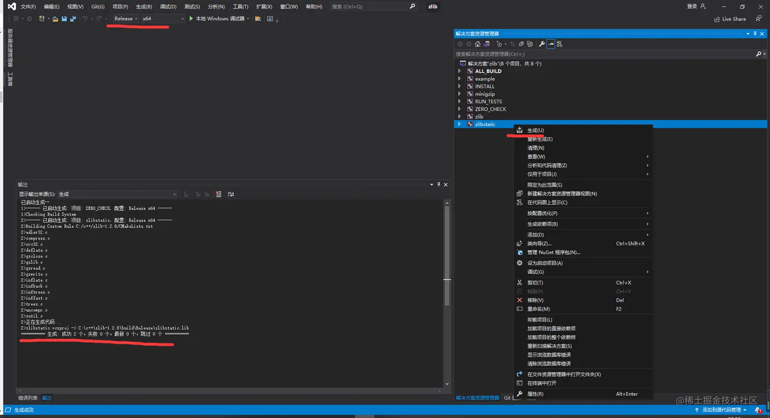Click the Output panel vertical scrollbar
This screenshot has width=770, height=418.
pos(447,293)
